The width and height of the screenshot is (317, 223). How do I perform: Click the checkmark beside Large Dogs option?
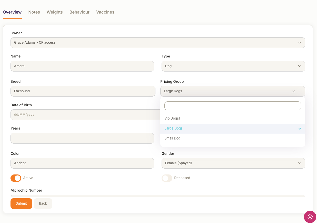coord(300,128)
